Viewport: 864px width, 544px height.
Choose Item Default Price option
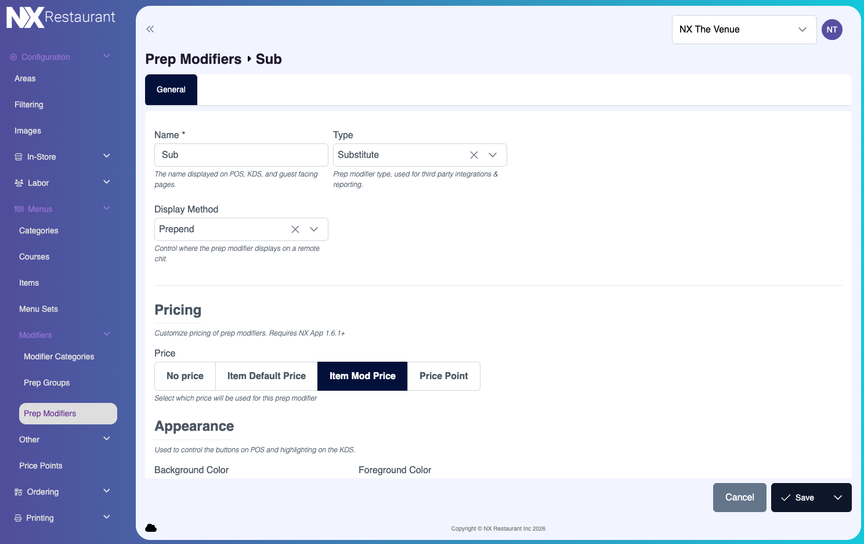[x=266, y=376]
